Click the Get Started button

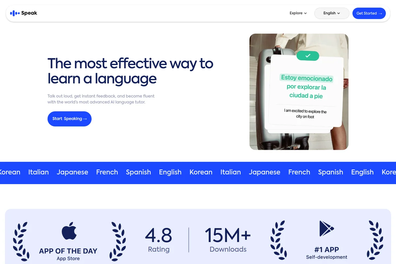369,13
